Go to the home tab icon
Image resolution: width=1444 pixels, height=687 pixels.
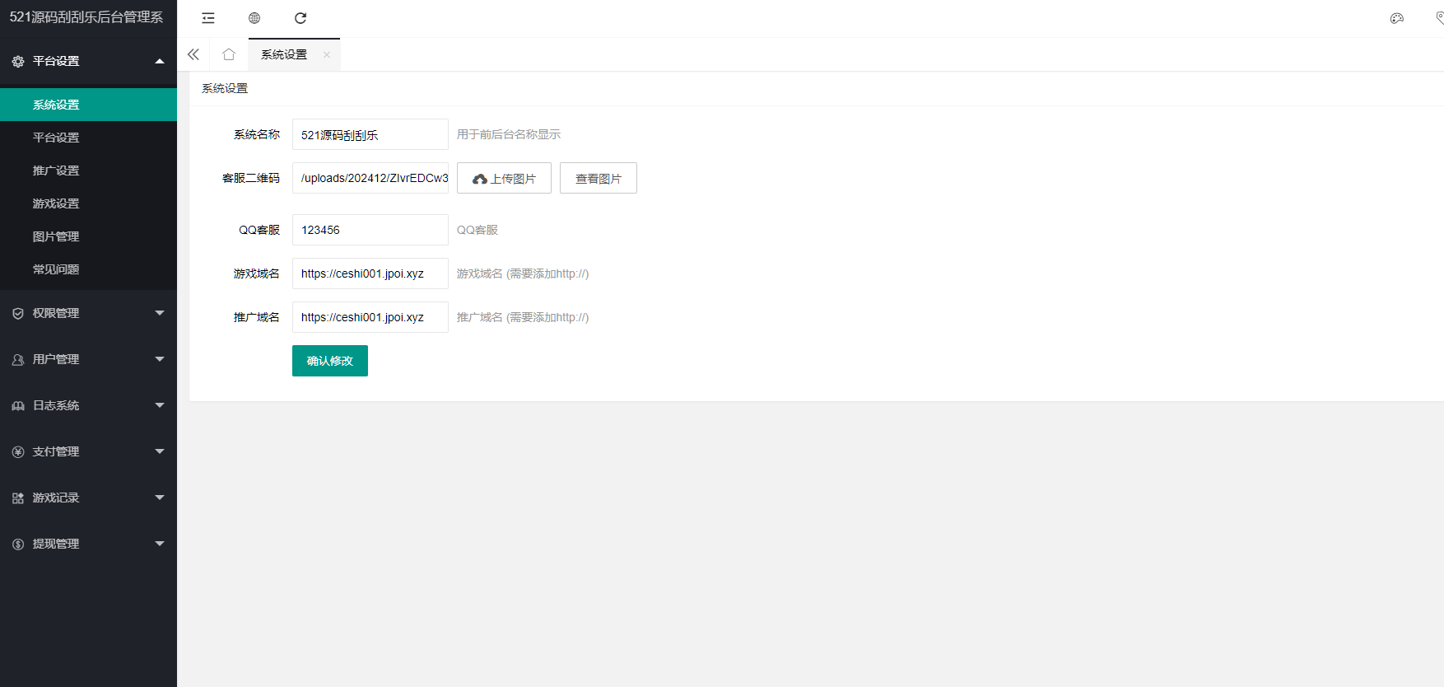[229, 54]
